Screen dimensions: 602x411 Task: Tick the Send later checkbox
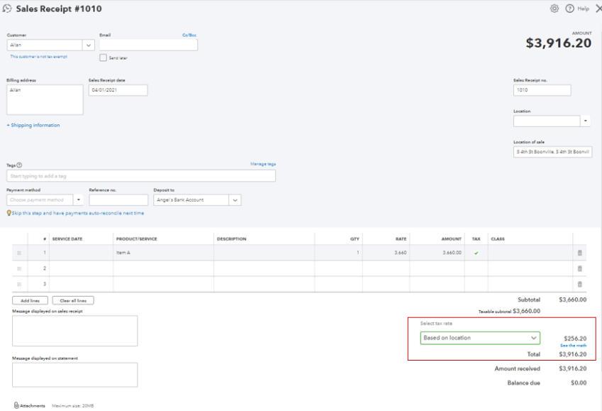[103, 57]
